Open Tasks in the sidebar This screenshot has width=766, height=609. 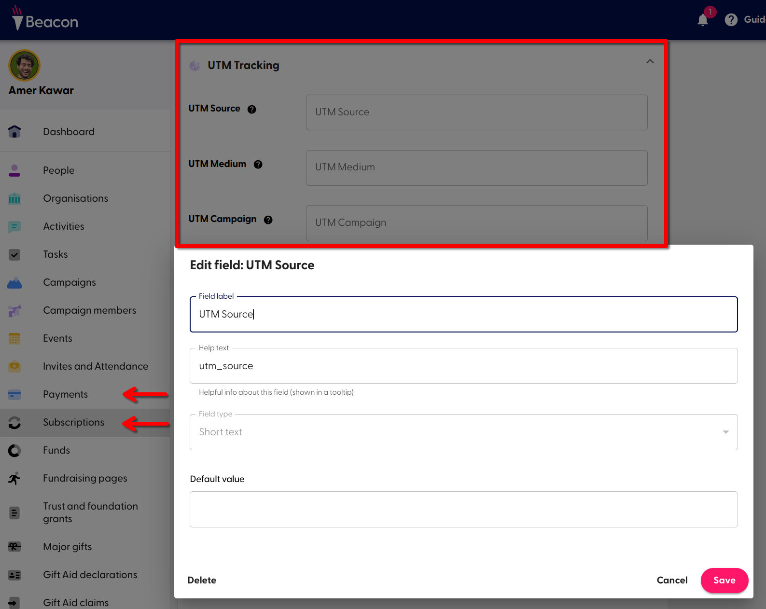pos(56,254)
